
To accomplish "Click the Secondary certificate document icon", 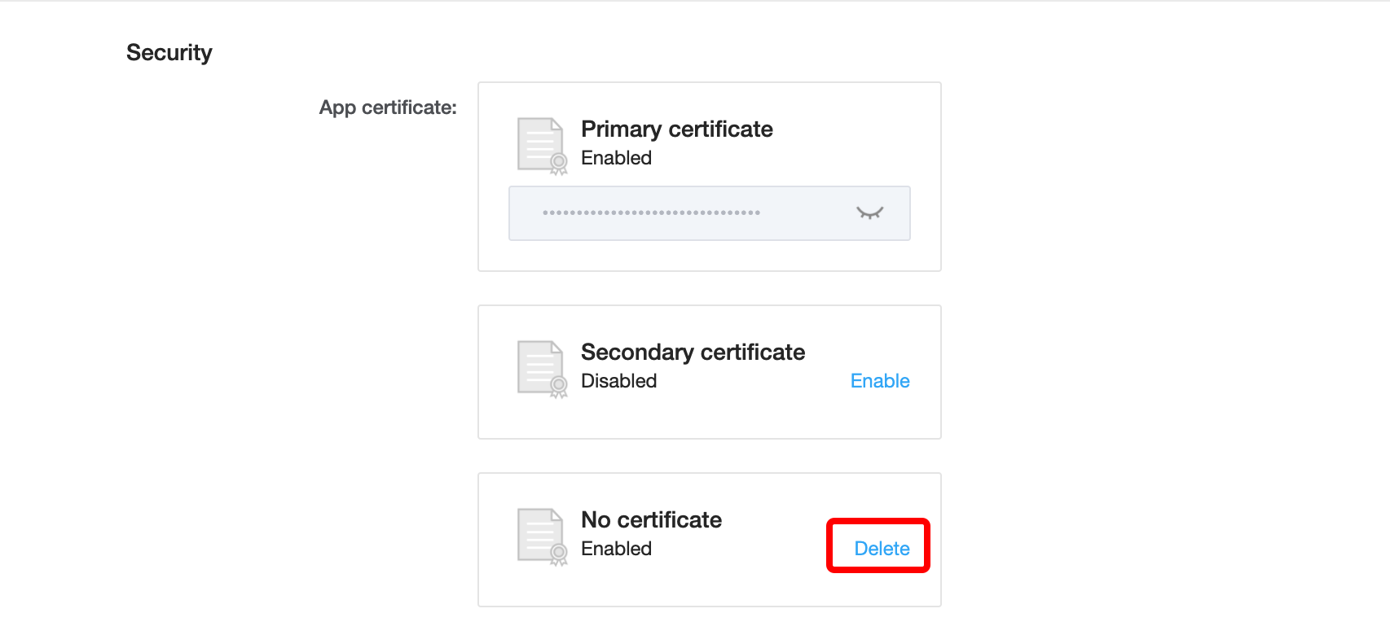I will tap(542, 370).
